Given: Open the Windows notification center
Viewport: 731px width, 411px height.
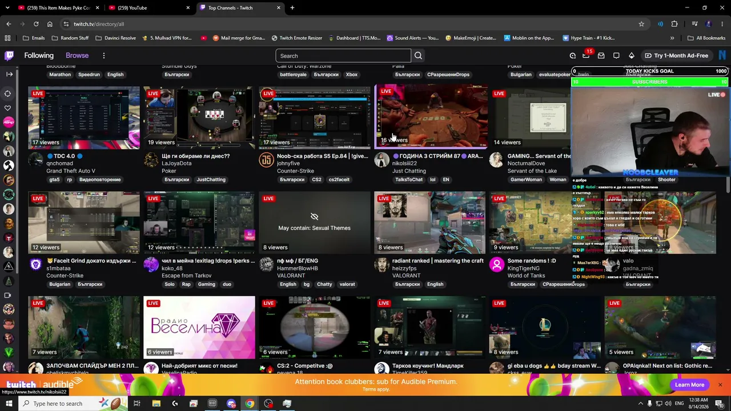Looking at the screenshot, I should click(x=720, y=404).
